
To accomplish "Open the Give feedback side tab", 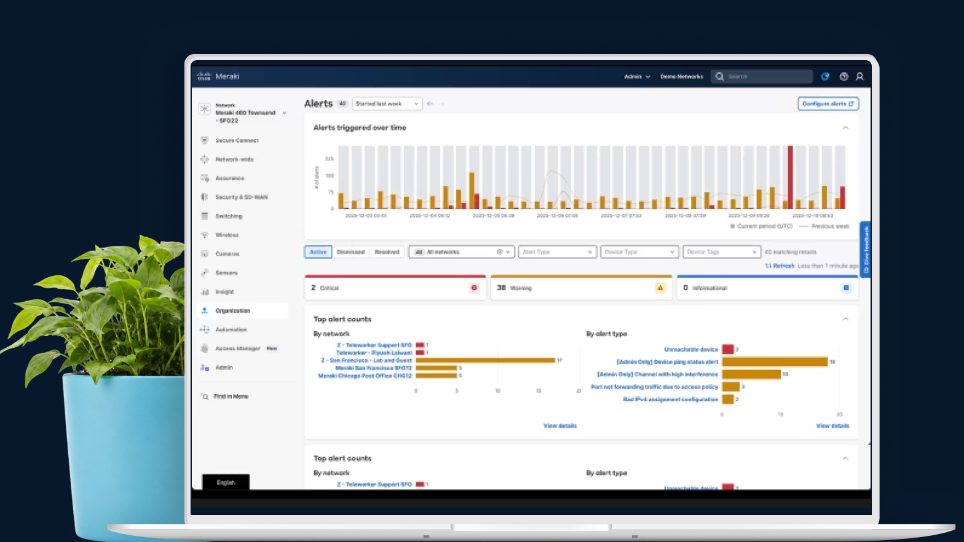I will tap(866, 249).
